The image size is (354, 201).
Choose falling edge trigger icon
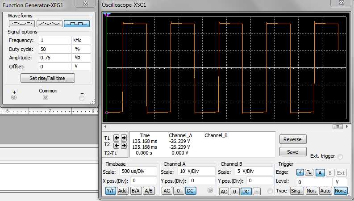tap(309, 172)
